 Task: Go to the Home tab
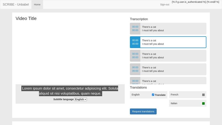[x=37, y=4]
